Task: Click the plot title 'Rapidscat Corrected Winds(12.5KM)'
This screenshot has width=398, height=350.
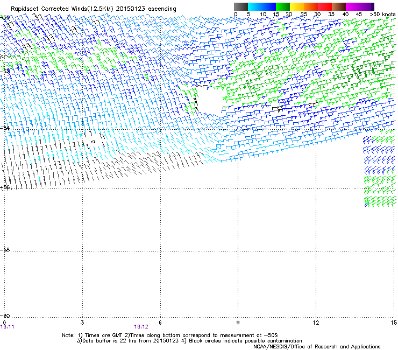Action: pos(62,9)
